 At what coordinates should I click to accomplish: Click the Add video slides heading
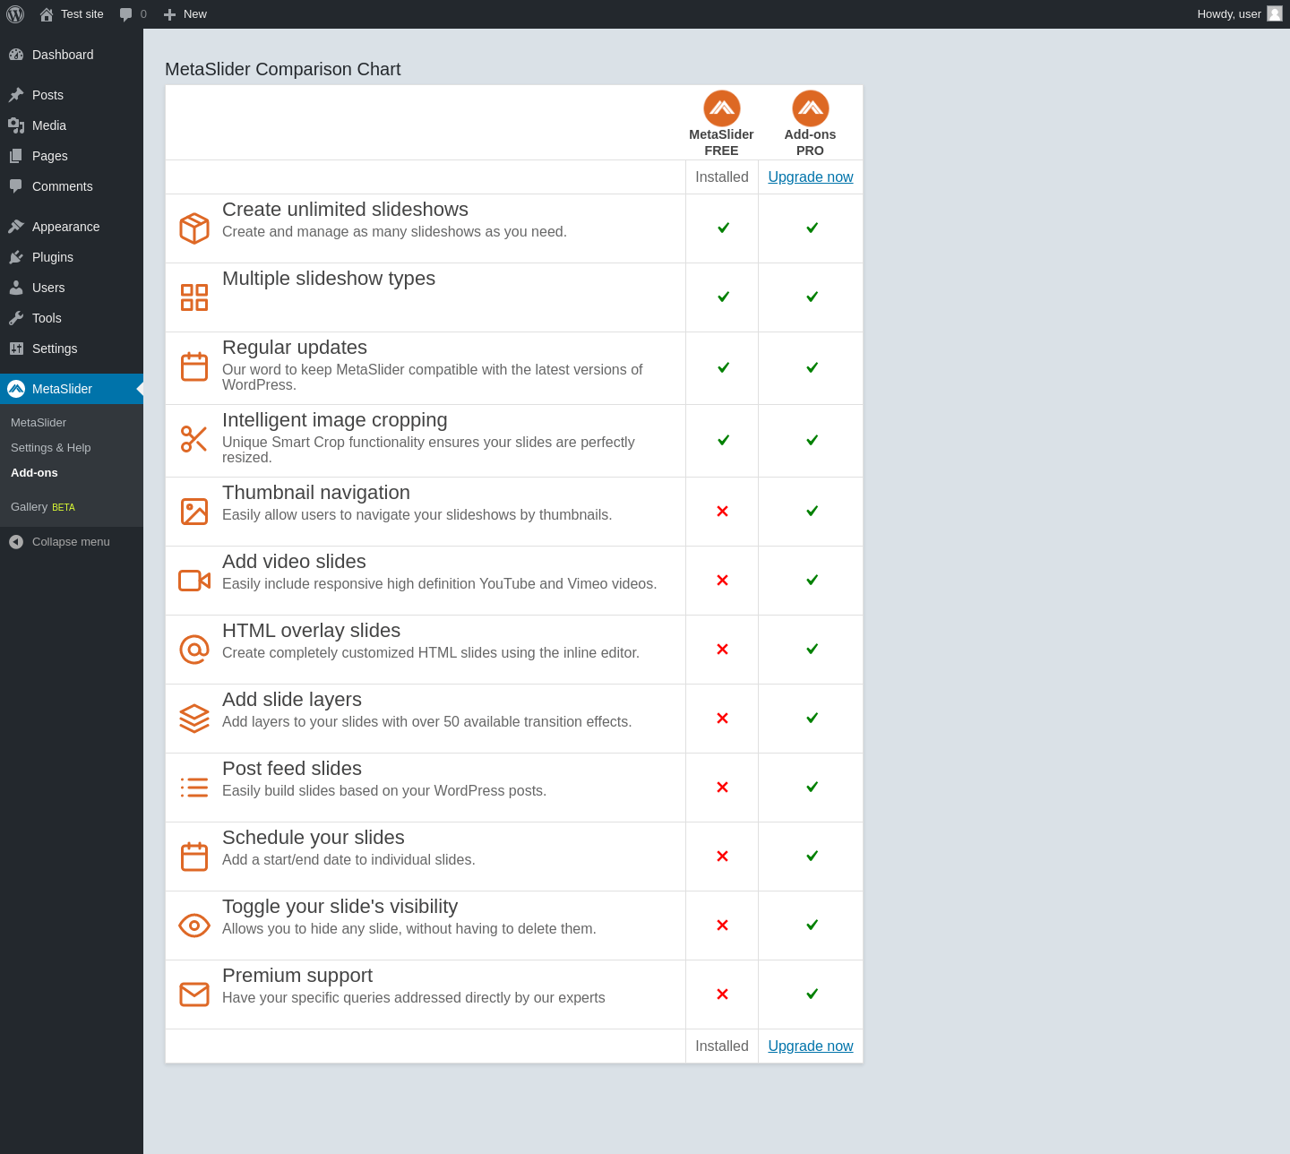coord(294,562)
